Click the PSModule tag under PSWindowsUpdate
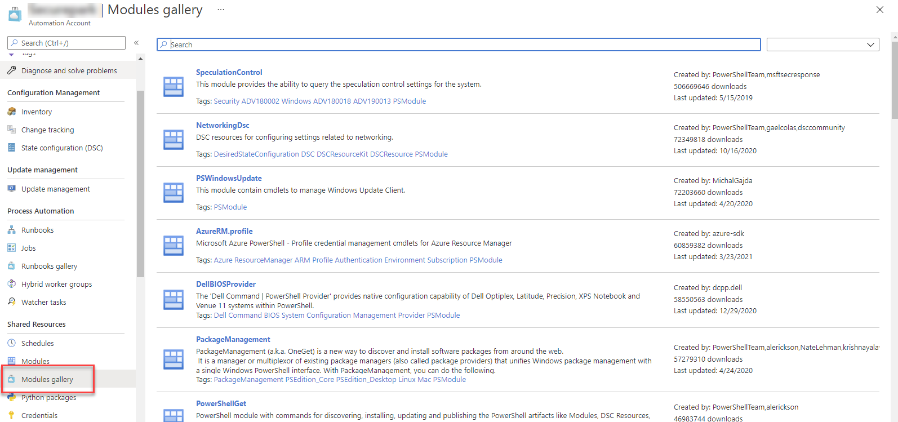 coord(230,207)
